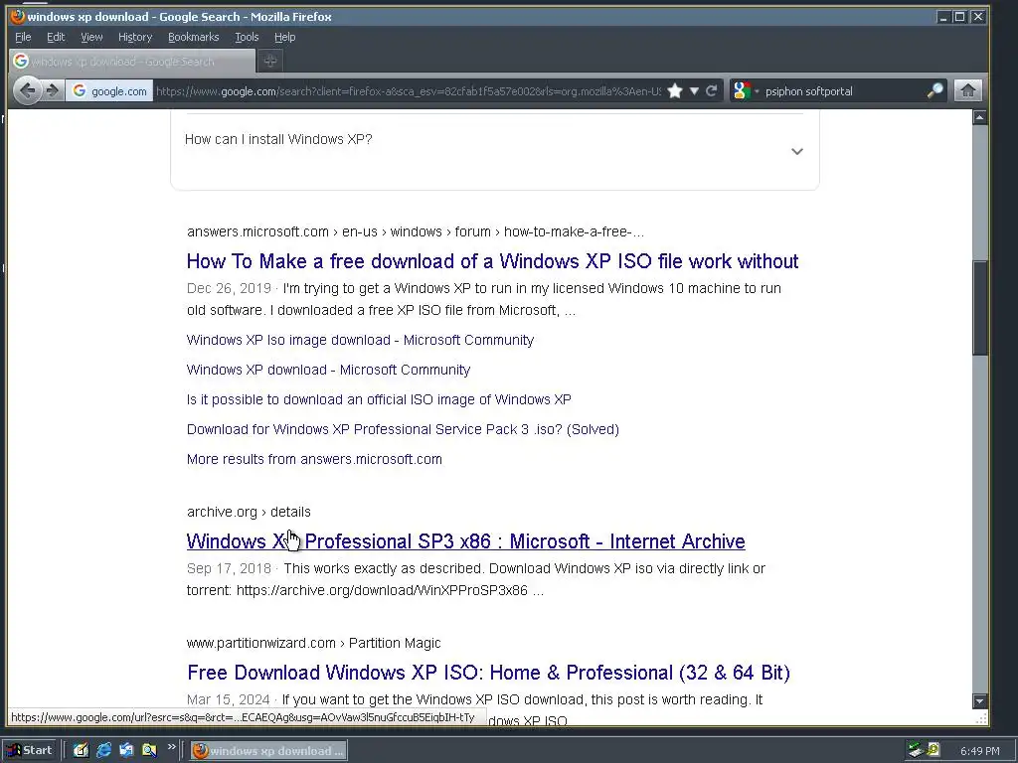Viewport: 1018px width, 763px height.
Task: Open the View menu
Action: click(91, 37)
